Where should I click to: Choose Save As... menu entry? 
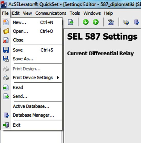[x=32, y=59]
